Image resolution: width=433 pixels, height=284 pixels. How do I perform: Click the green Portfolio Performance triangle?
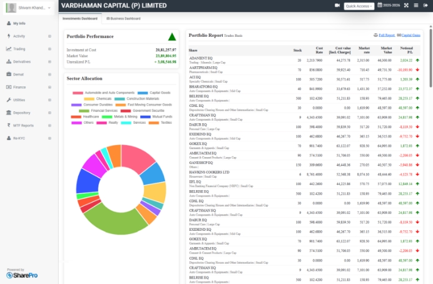pyautogui.click(x=171, y=36)
